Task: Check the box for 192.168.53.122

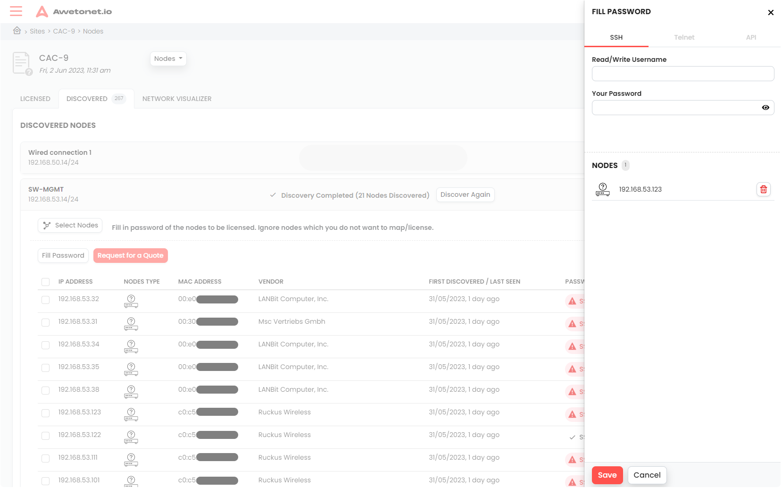Action: pyautogui.click(x=45, y=436)
